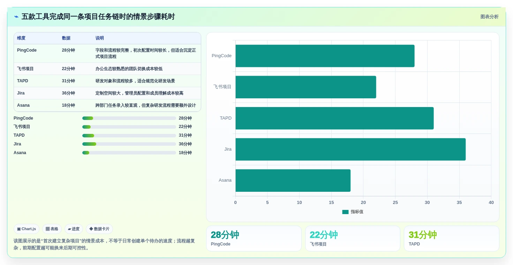Click the Asana bar in the chart
Image resolution: width=513 pixels, height=265 pixels.
[x=293, y=181]
